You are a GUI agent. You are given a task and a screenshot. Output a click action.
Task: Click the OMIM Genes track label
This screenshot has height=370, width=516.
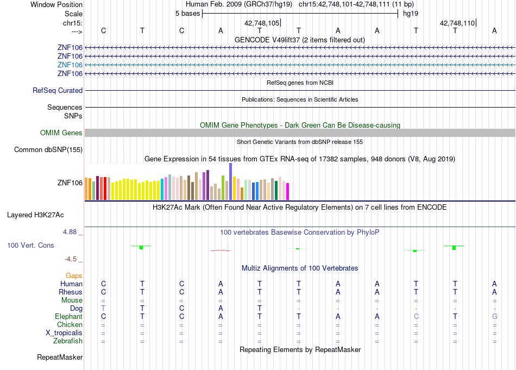point(61,133)
